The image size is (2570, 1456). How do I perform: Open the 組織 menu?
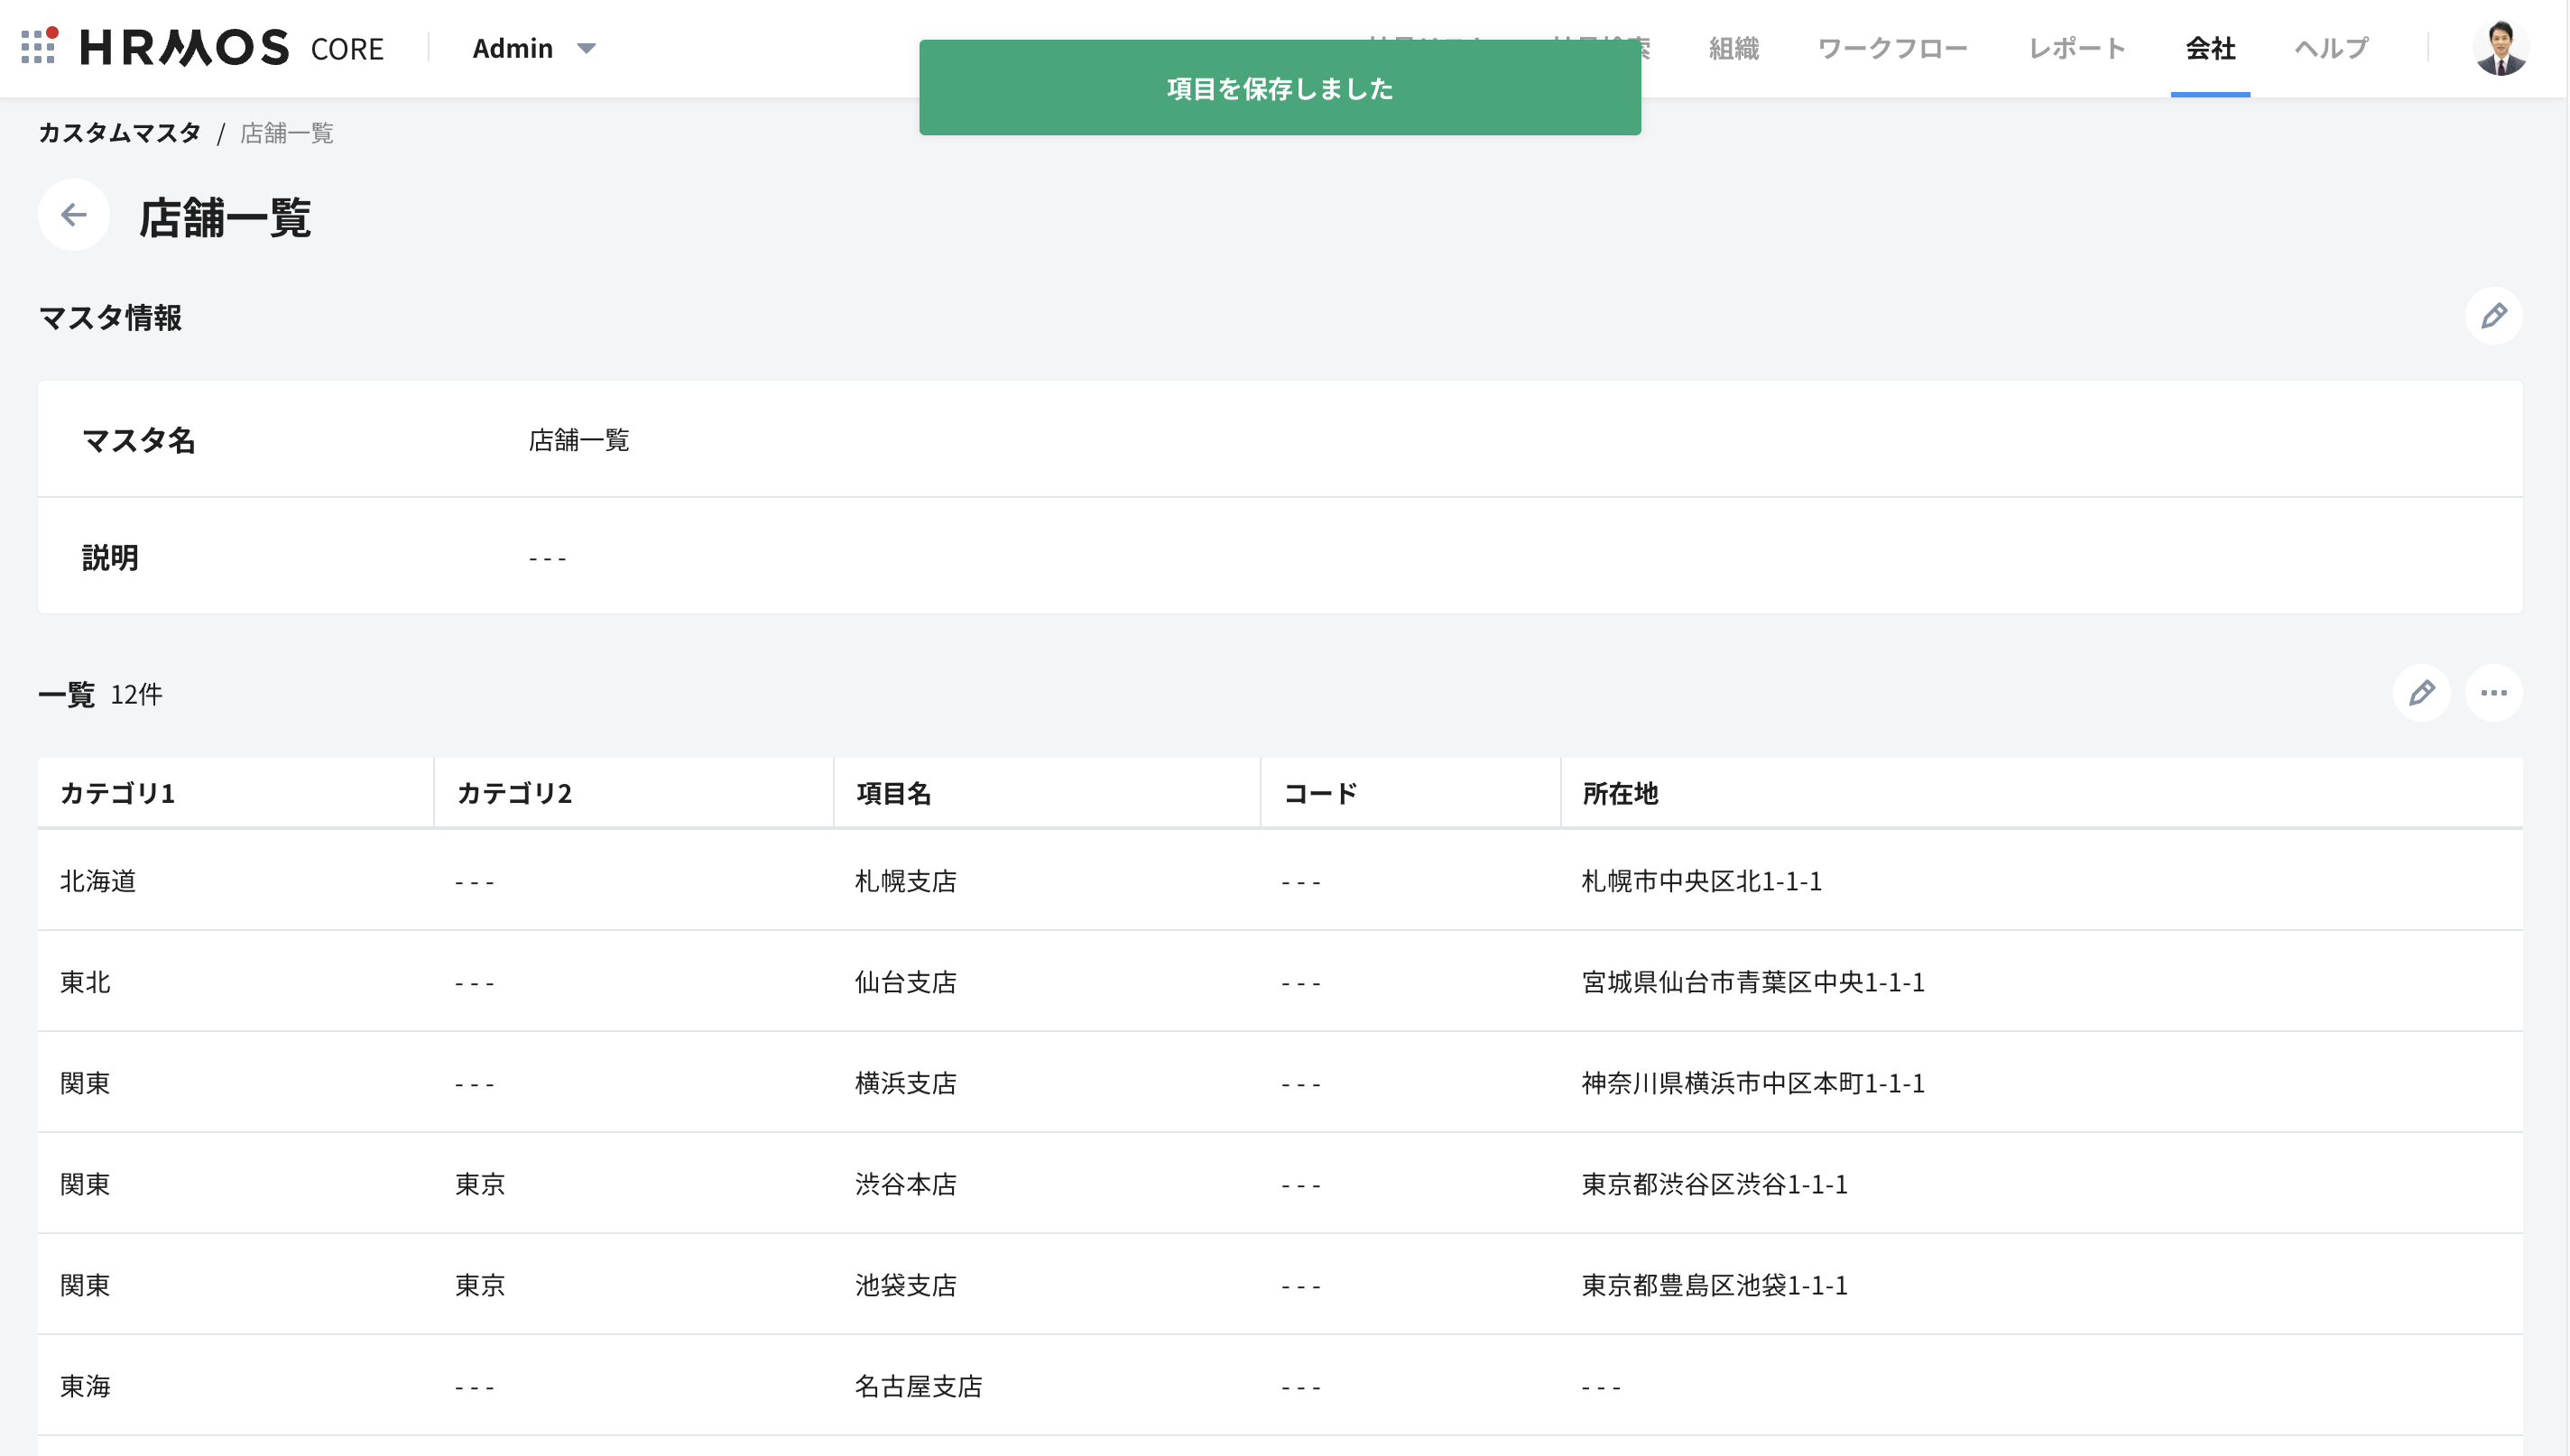[x=1733, y=48]
